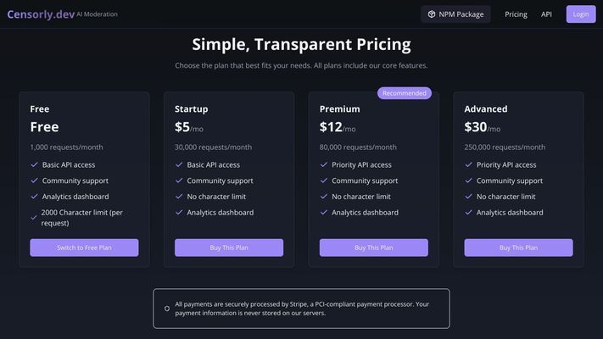Image resolution: width=603 pixels, height=339 pixels.
Task: Click checkmark next to 2000 Character limit
Action: [34, 218]
